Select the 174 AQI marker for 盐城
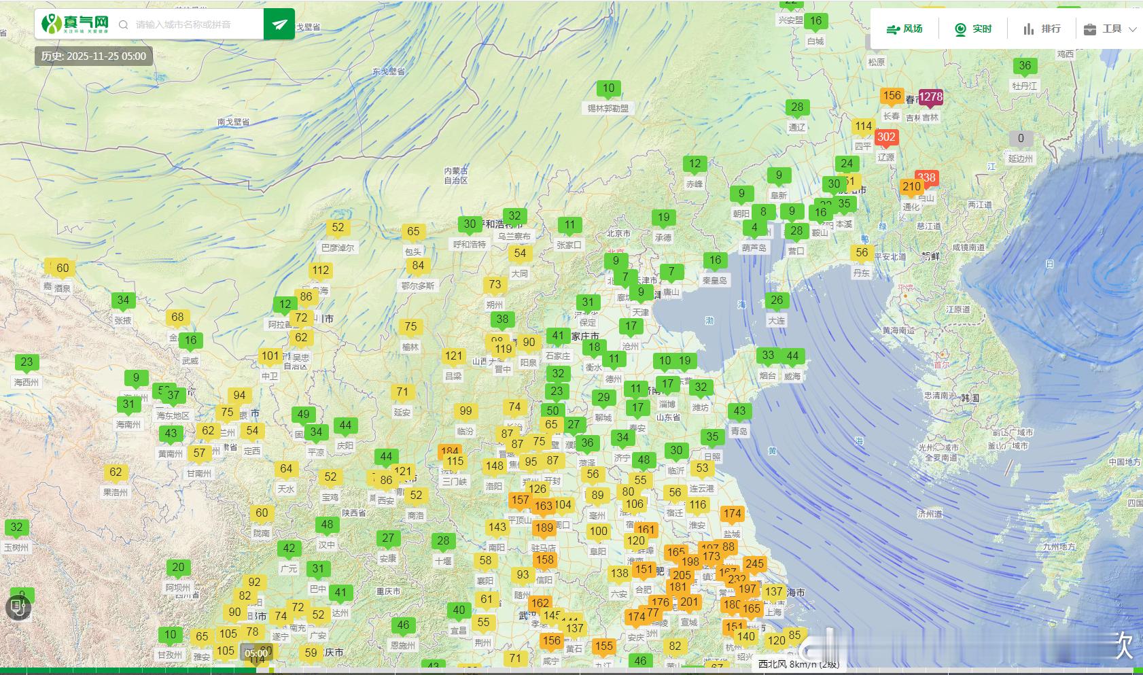This screenshot has width=1143, height=675. 732,515
